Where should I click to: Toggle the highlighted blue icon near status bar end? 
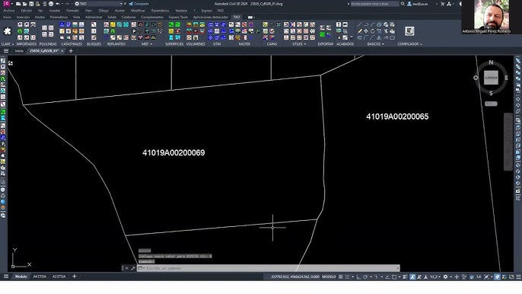(x=498, y=276)
